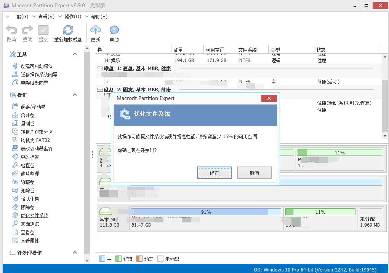Click the 91% usage bar of the disk
This screenshot has height=273, width=389.
pyautogui.click(x=206, y=212)
